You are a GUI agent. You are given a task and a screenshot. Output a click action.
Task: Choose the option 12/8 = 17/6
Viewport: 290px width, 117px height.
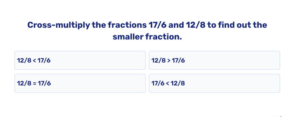80,83
